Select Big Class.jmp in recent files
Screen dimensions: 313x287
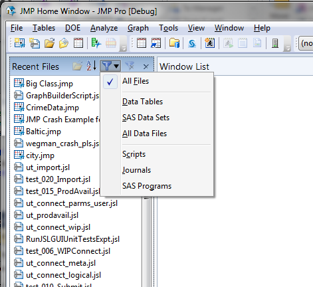(43, 84)
